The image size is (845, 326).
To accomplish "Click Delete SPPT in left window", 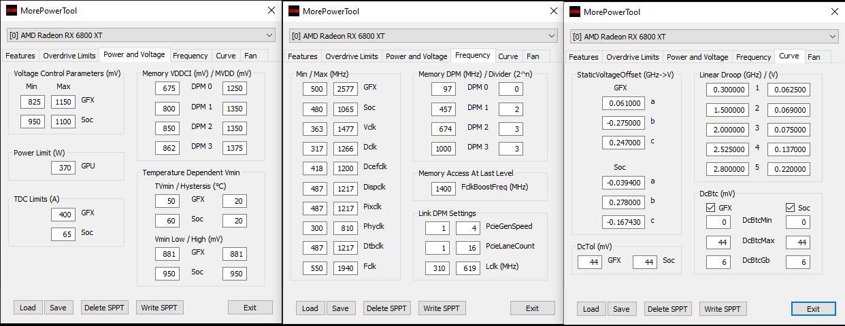I will 104,308.
